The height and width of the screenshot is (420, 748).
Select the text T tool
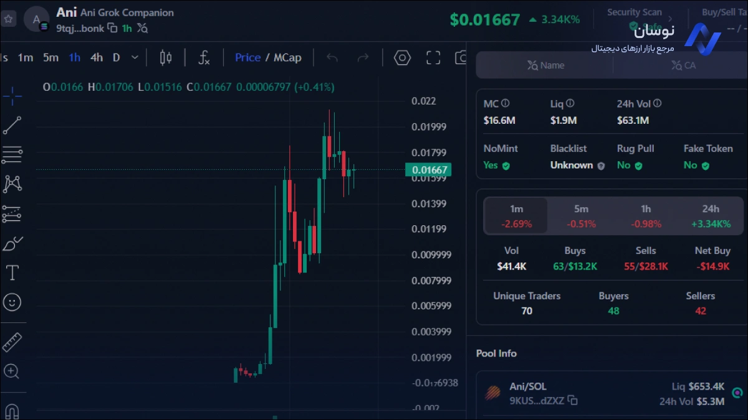pos(12,273)
